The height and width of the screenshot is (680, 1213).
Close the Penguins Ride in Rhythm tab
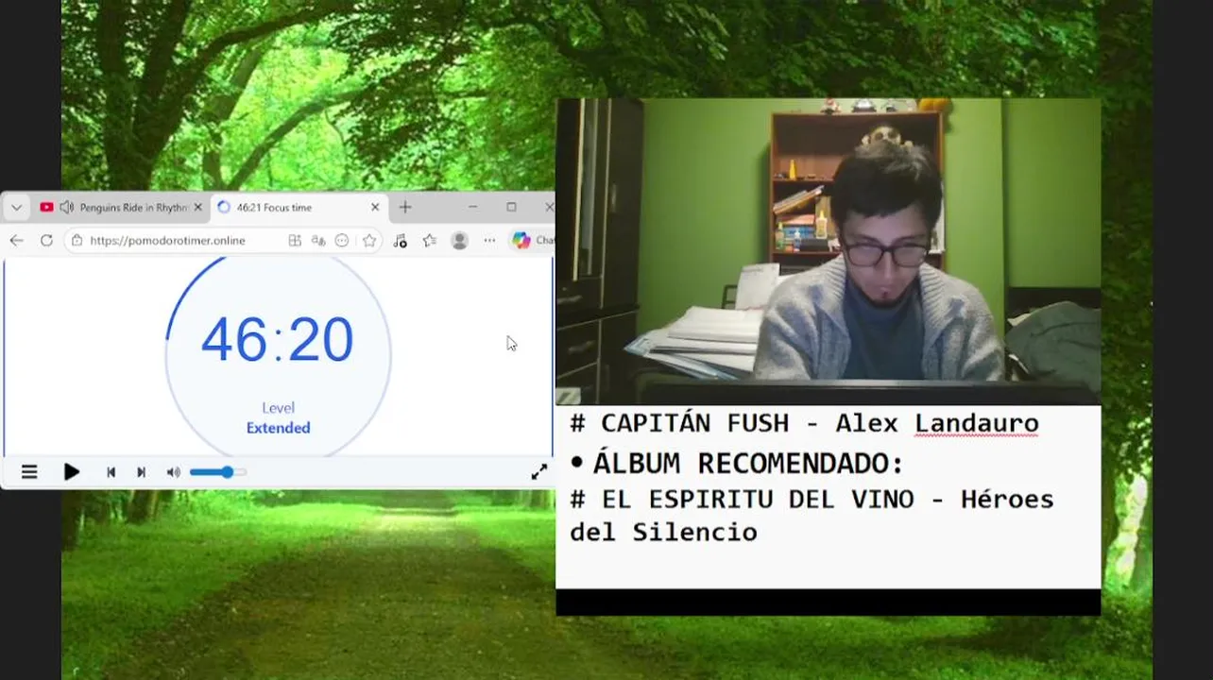point(197,208)
